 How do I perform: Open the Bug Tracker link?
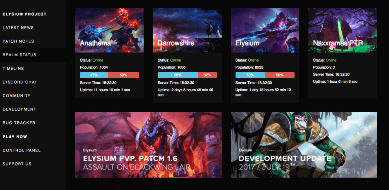[19, 123]
